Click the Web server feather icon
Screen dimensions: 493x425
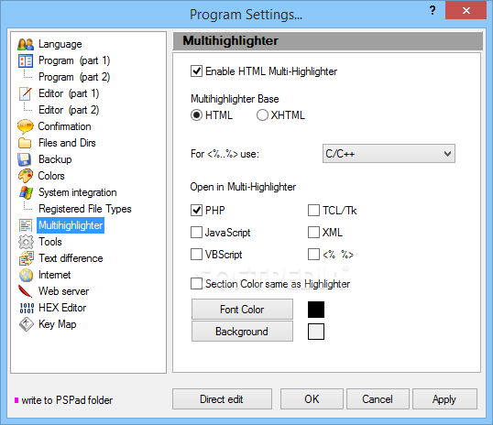click(25, 291)
